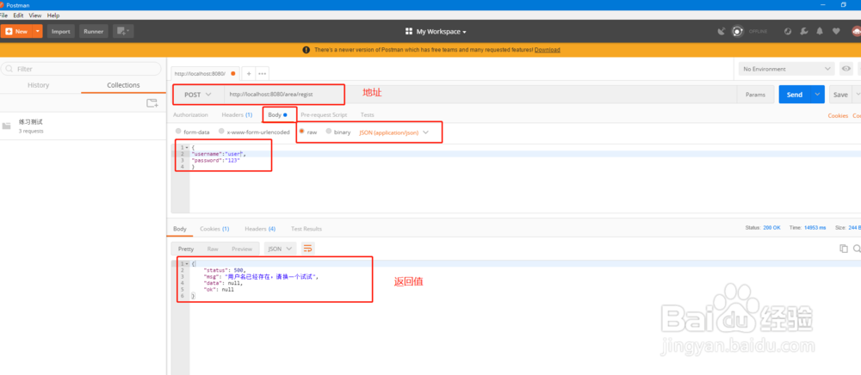Open the tab options ellipsis menu
This screenshot has height=375, width=861.
(262, 73)
